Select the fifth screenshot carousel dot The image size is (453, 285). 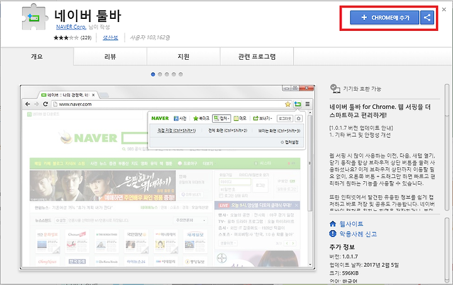(x=181, y=74)
